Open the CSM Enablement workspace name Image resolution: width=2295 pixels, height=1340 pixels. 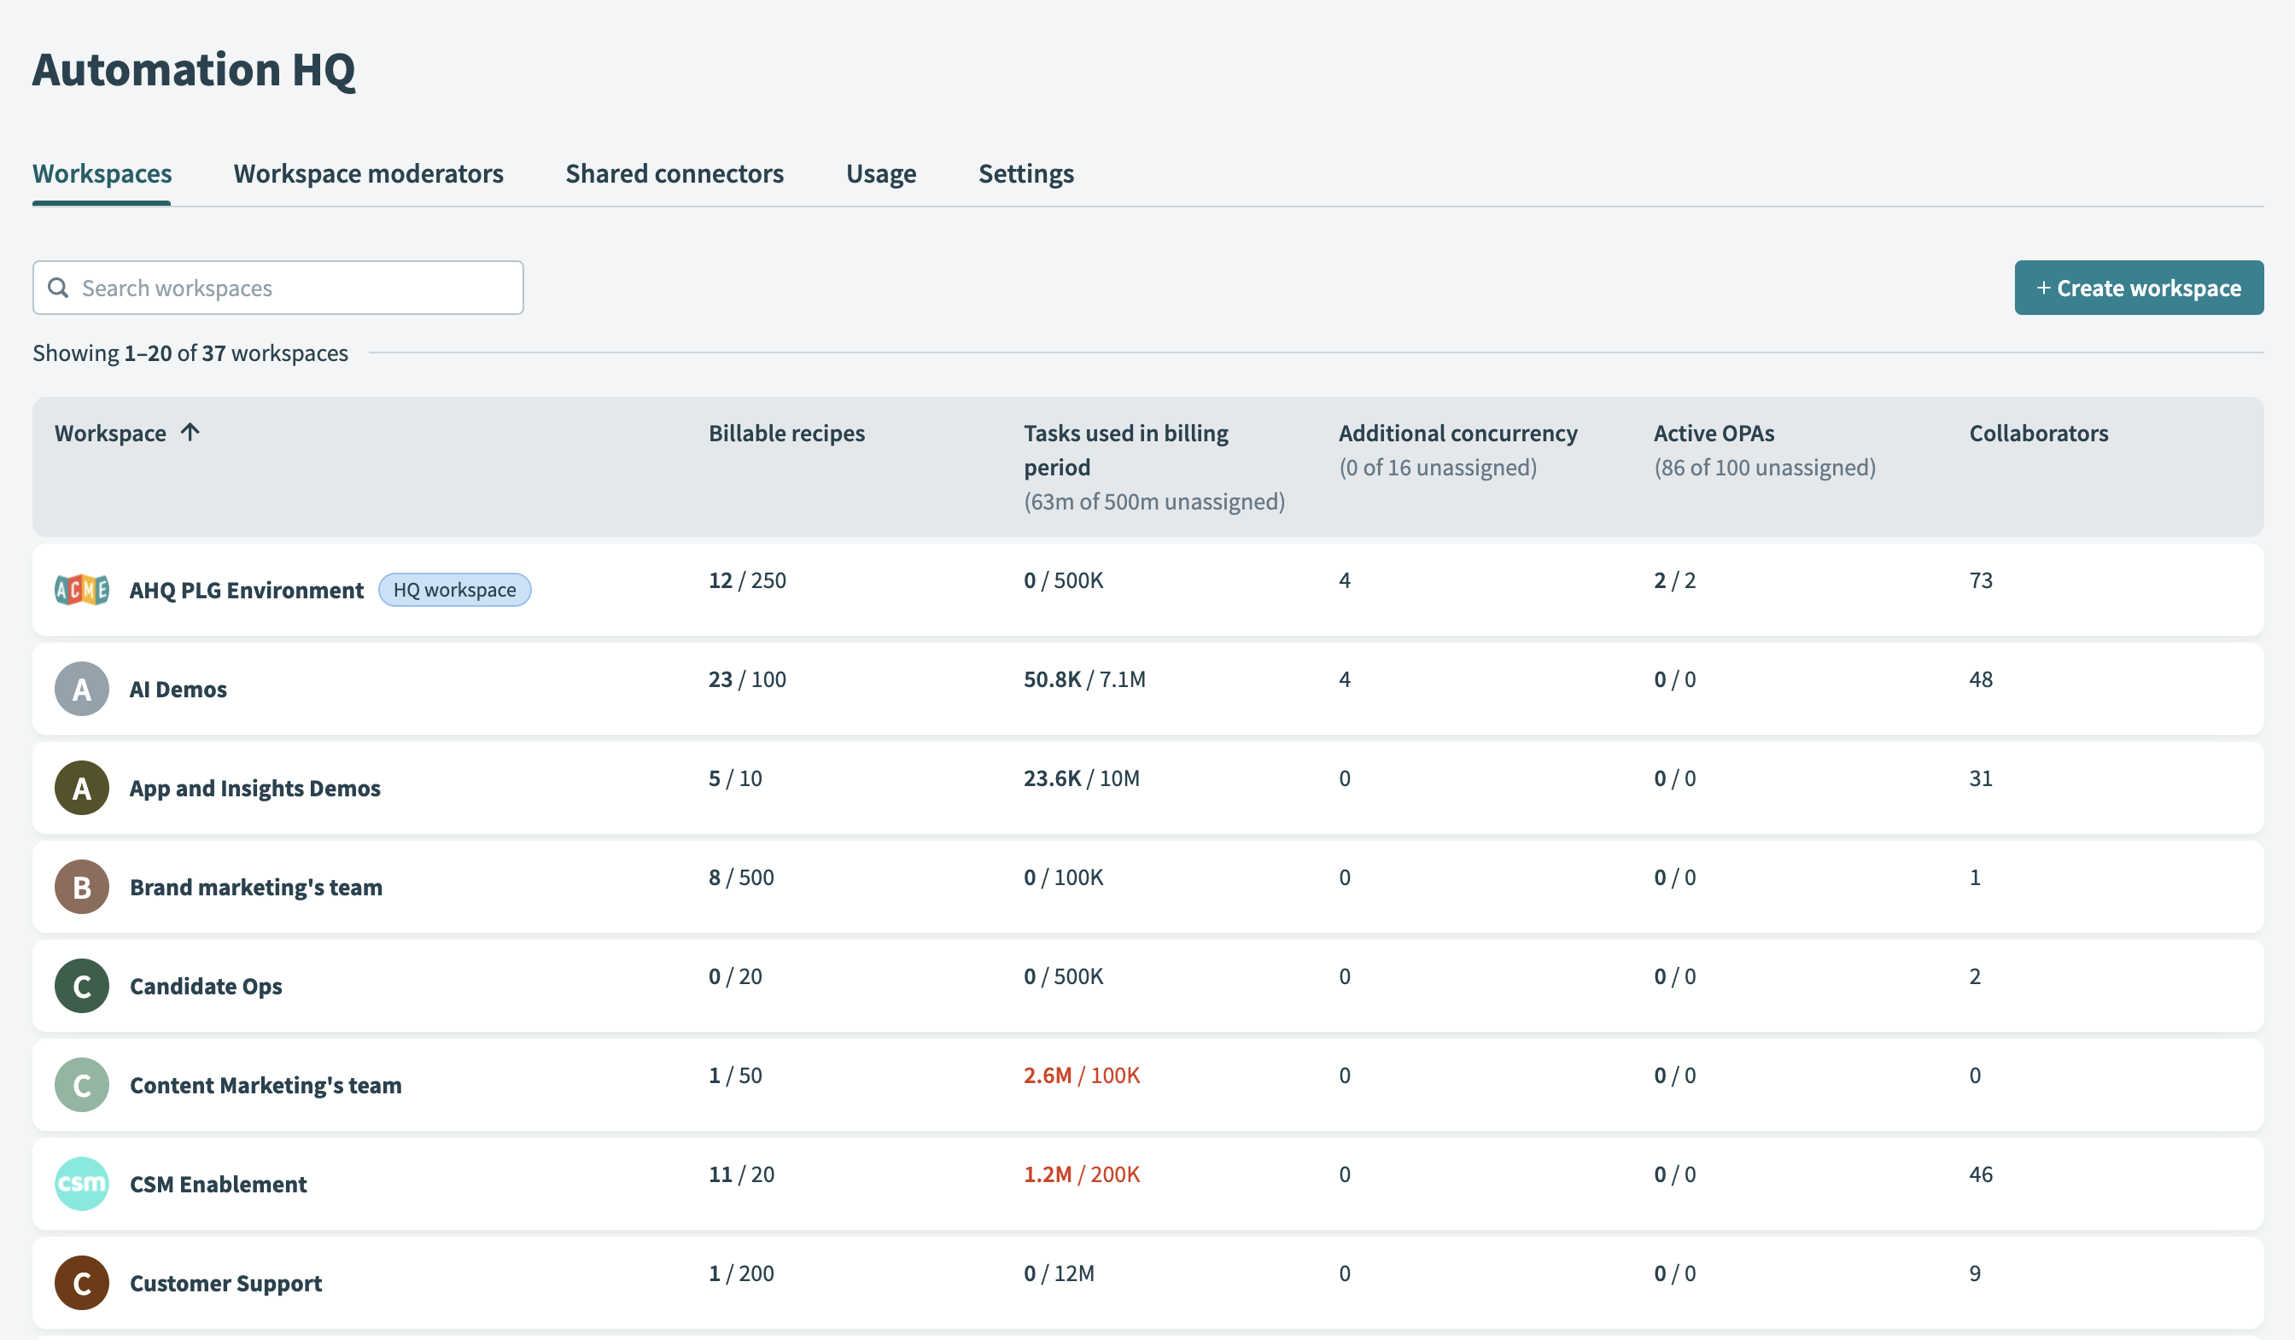(x=218, y=1184)
